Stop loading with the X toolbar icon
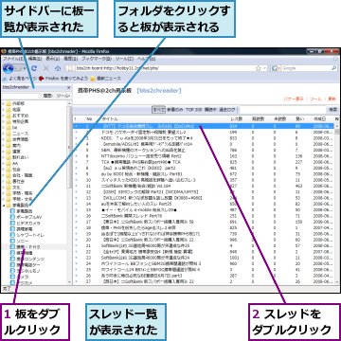The height and width of the screenshot is (341, 341). [45, 68]
